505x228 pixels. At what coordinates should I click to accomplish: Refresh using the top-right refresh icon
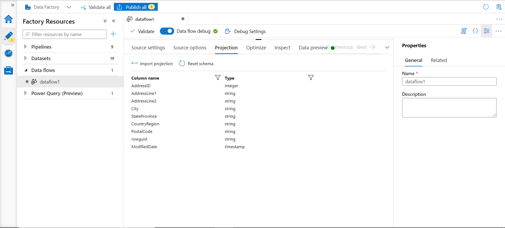pos(486,7)
